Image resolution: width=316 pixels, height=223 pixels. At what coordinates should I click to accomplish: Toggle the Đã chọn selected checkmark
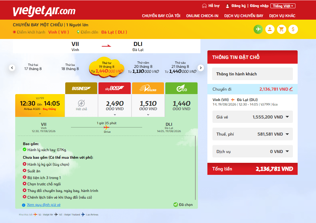click(x=175, y=204)
